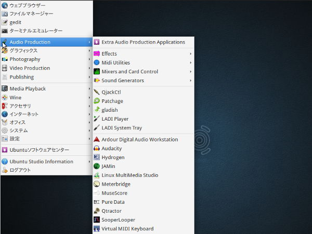This screenshot has width=312, height=234.
Task: Open the インターネット menu category
Action: 47,114
